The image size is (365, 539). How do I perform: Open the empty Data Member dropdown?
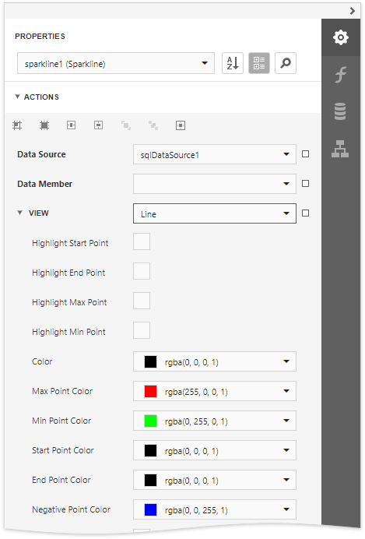tap(215, 184)
